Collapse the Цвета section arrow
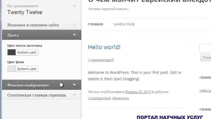This screenshot has width=211, height=119. [74, 35]
